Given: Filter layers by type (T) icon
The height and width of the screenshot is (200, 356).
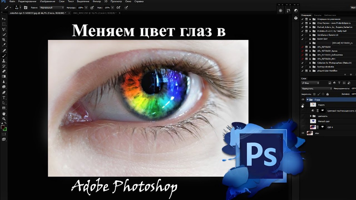Looking at the screenshot, I should tap(339, 83).
